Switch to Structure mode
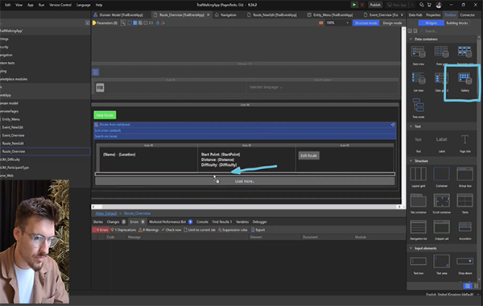This screenshot has height=306, width=483. [365, 23]
